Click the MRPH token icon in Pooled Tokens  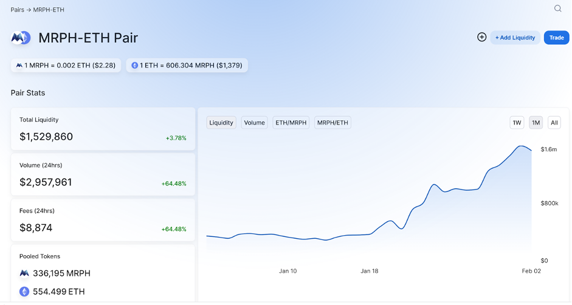coord(24,273)
